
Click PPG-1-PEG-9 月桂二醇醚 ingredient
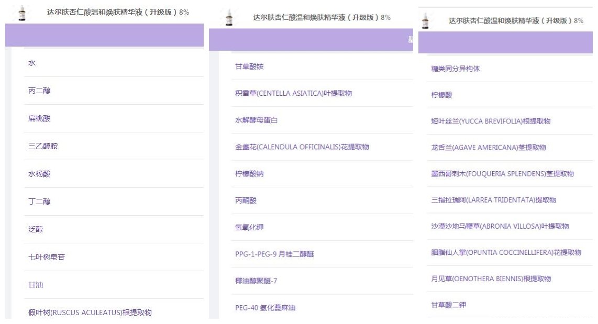[274, 254]
